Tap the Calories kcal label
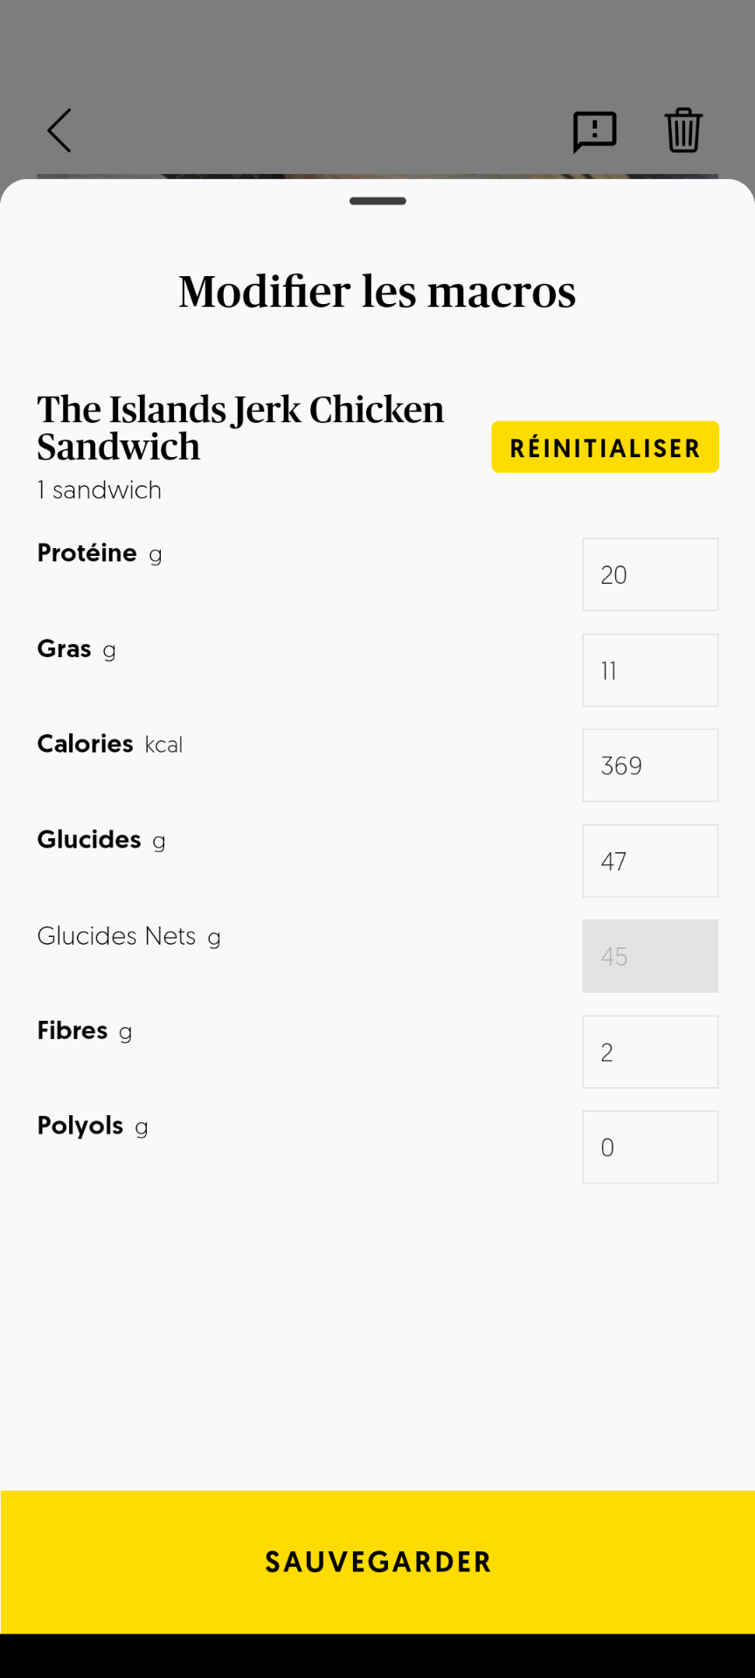 coord(110,744)
